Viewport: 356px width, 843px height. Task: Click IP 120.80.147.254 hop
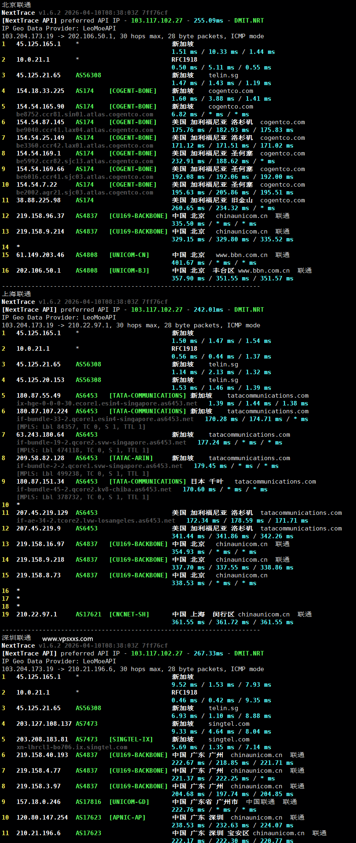[x=42, y=818]
